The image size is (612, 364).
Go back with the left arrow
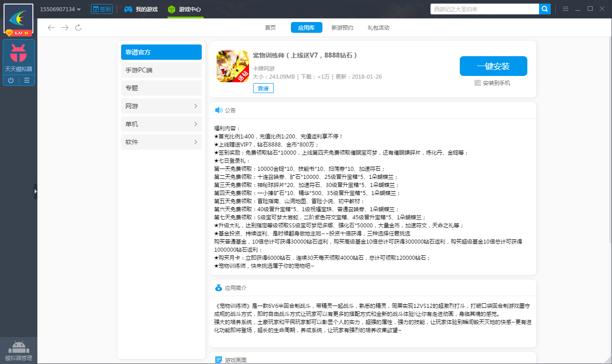51,28
